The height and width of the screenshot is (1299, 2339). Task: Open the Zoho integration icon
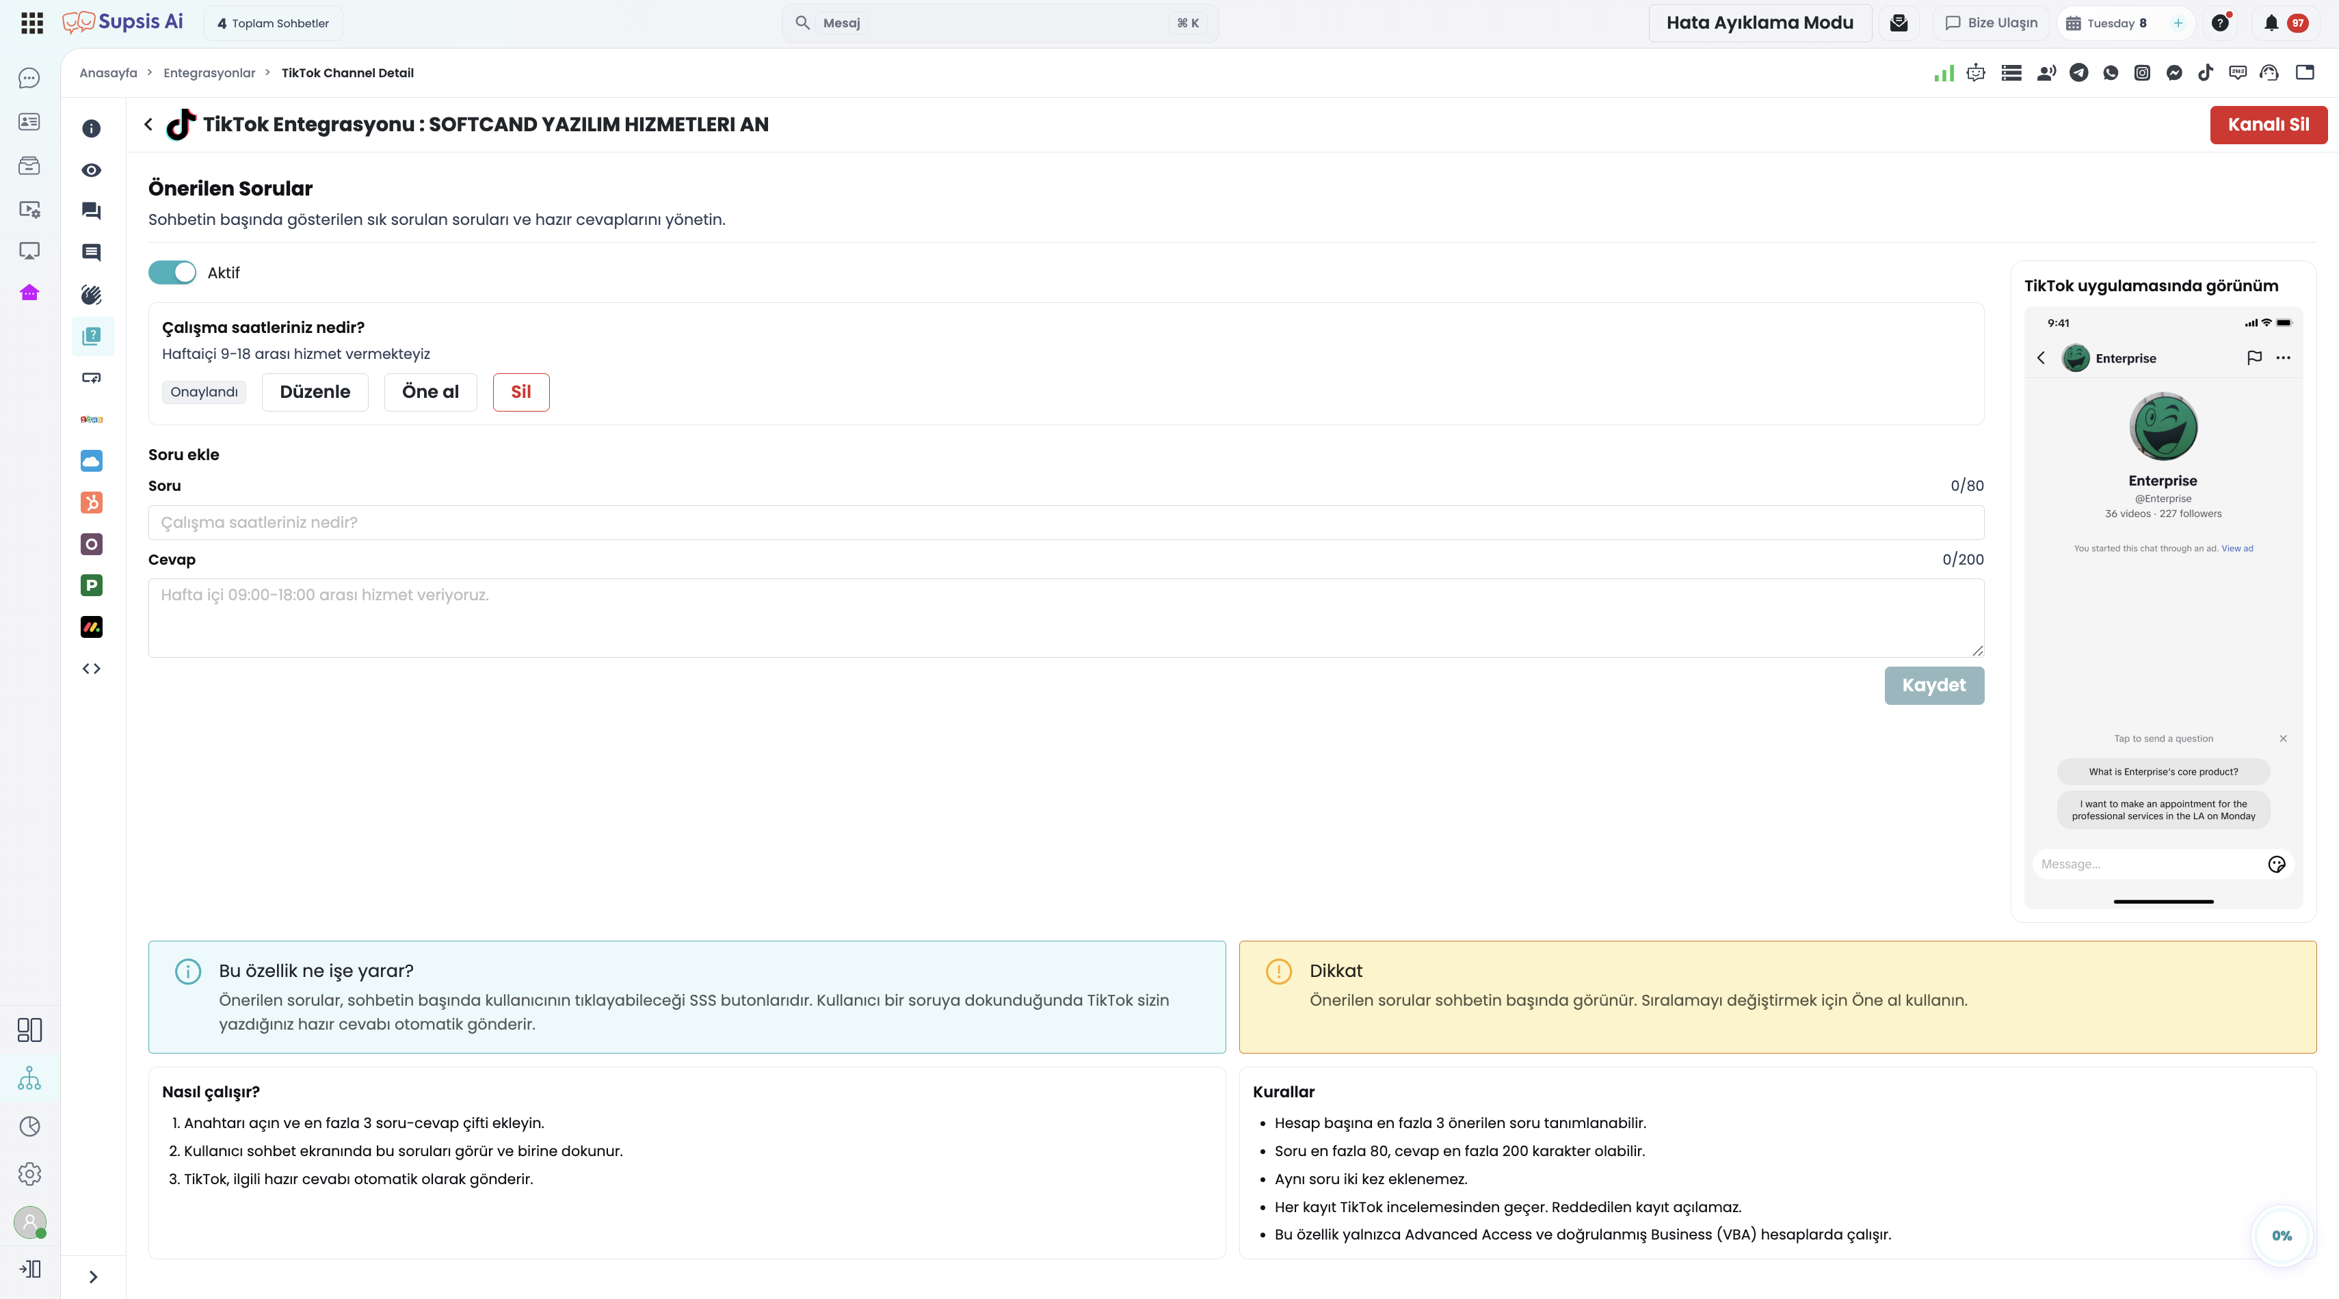[92, 419]
